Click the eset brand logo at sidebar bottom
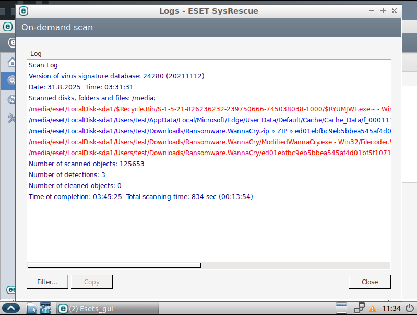 (x=11, y=289)
